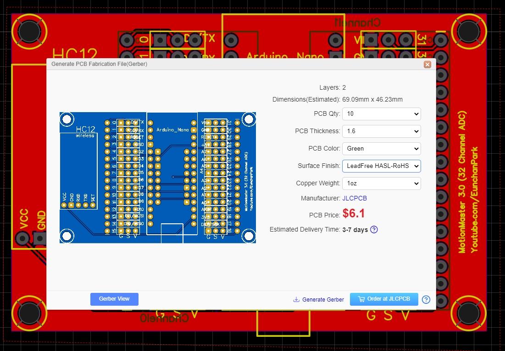The height and width of the screenshot is (351, 505).
Task: Click the cart icon in Order button
Action: pos(361,299)
